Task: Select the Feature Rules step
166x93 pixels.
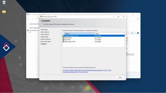Action: pos(44,37)
